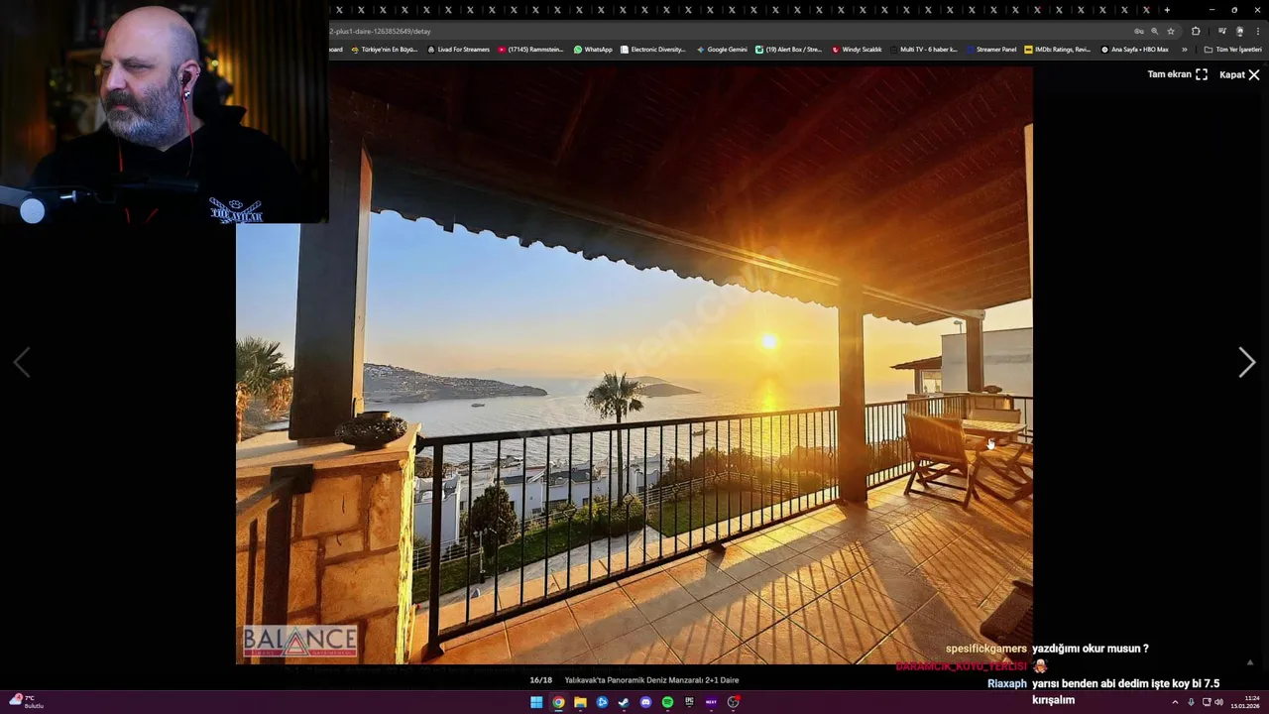Viewport: 1269px width, 714px height.
Task: Go to the next gallery photo arrow
Action: pos(1246,363)
